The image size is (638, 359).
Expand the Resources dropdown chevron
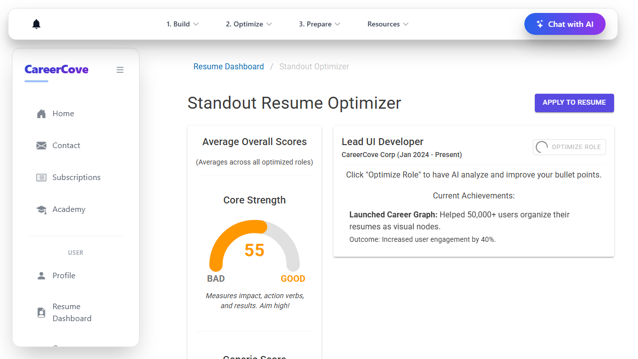pos(406,24)
